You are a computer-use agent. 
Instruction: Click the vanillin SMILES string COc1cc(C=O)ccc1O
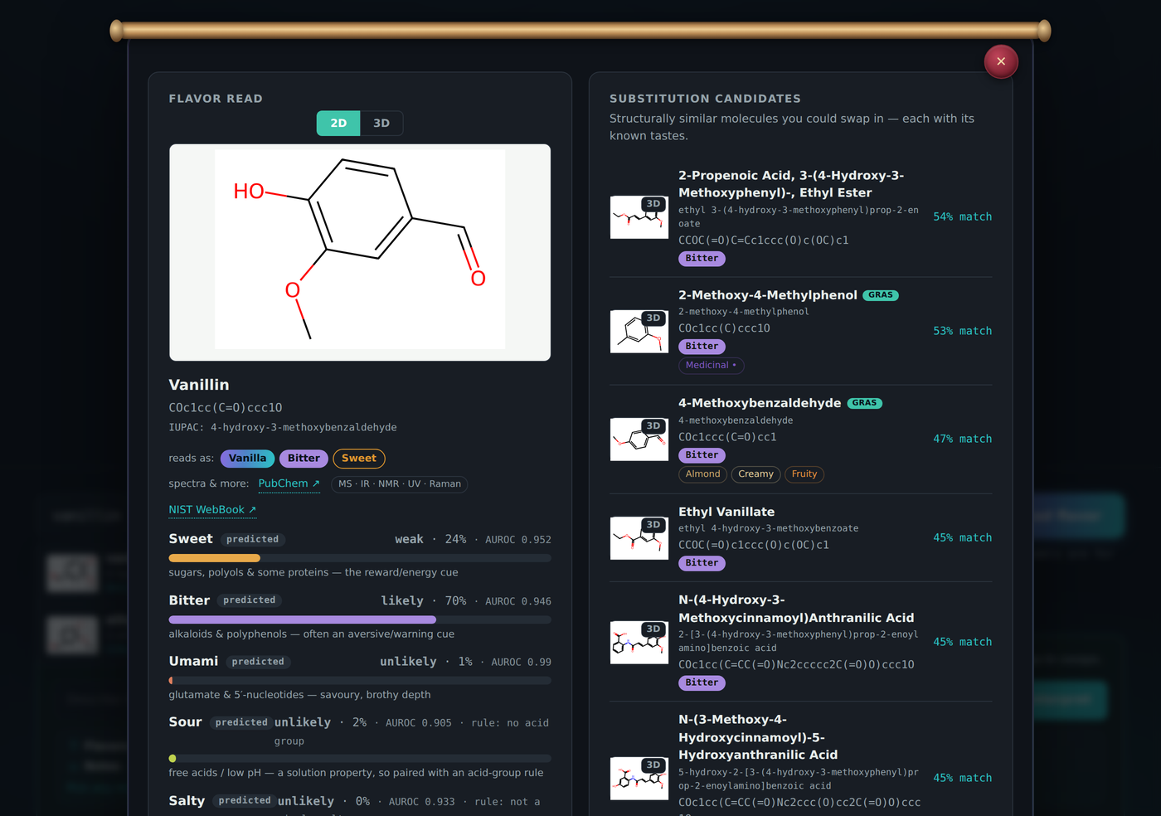tap(226, 408)
